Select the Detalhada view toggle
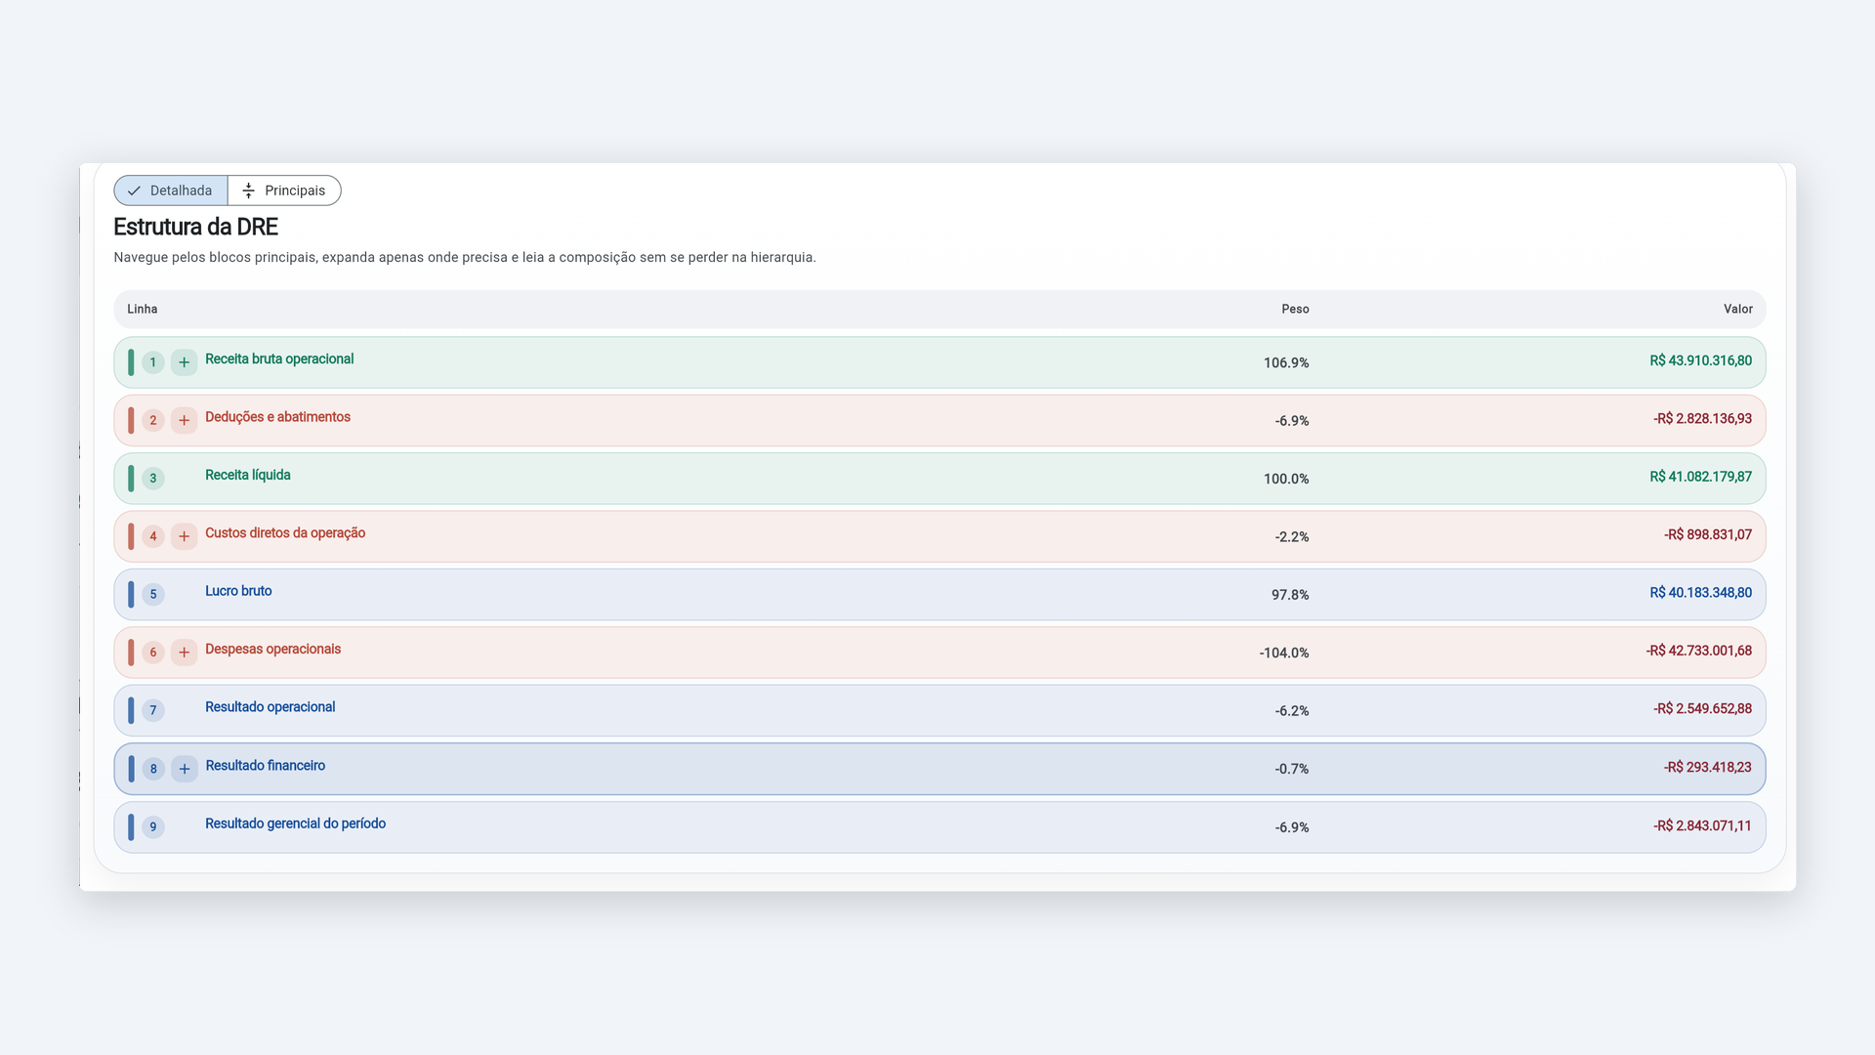 click(x=171, y=190)
